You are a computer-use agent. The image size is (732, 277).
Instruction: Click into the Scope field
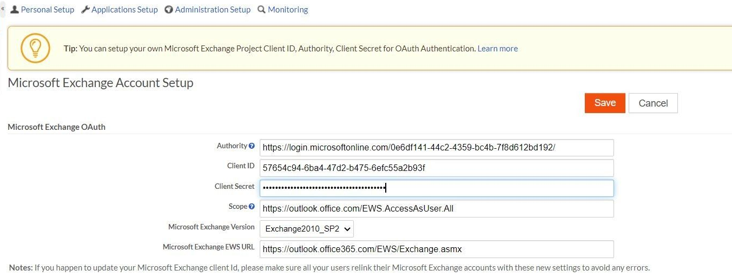pyautogui.click(x=437, y=208)
